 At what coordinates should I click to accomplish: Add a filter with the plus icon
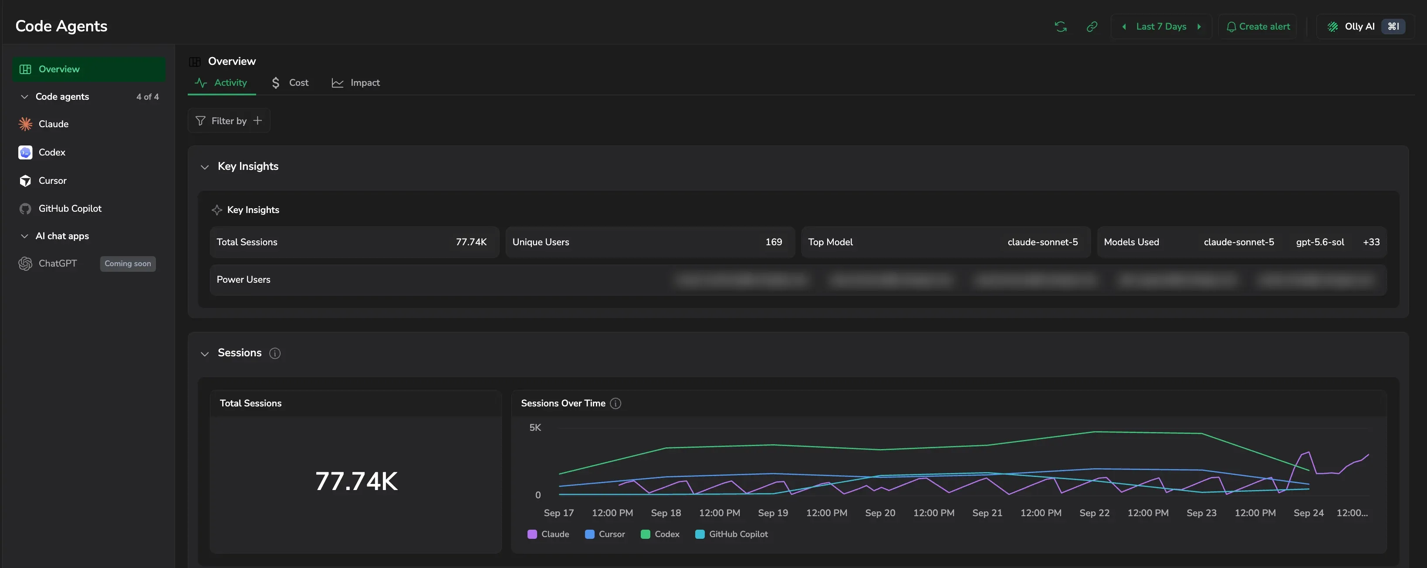tap(257, 121)
